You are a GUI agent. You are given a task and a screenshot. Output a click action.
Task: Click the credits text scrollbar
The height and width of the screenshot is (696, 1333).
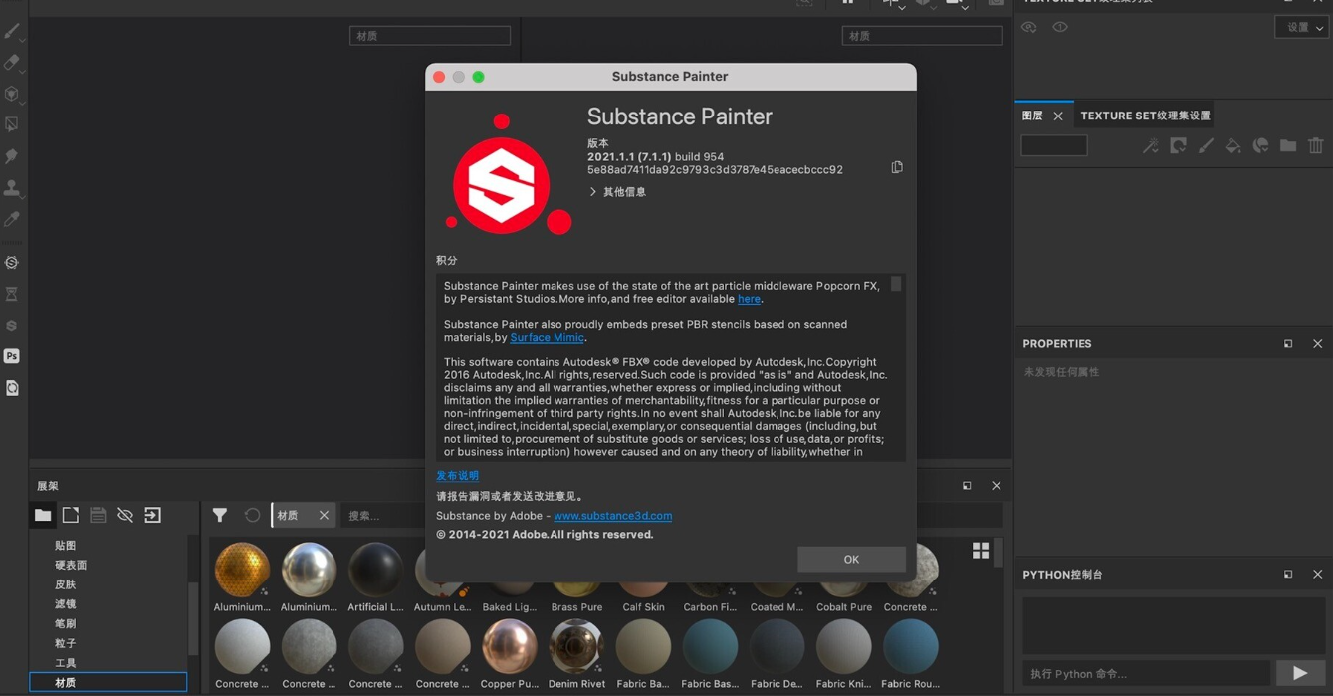pos(896,284)
